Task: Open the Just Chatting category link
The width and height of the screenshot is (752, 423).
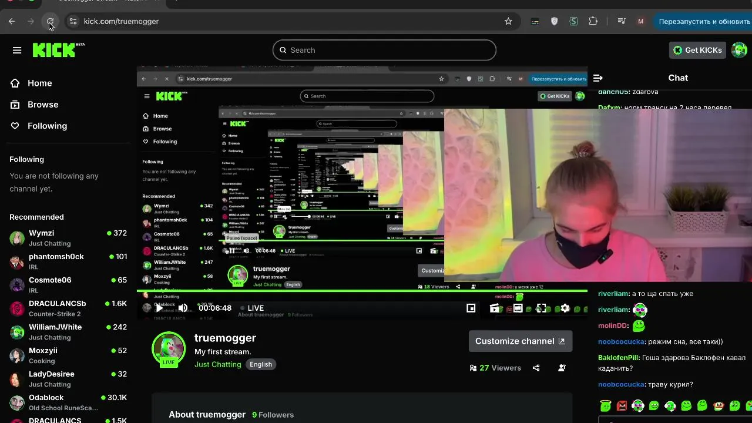Action: tap(218, 364)
